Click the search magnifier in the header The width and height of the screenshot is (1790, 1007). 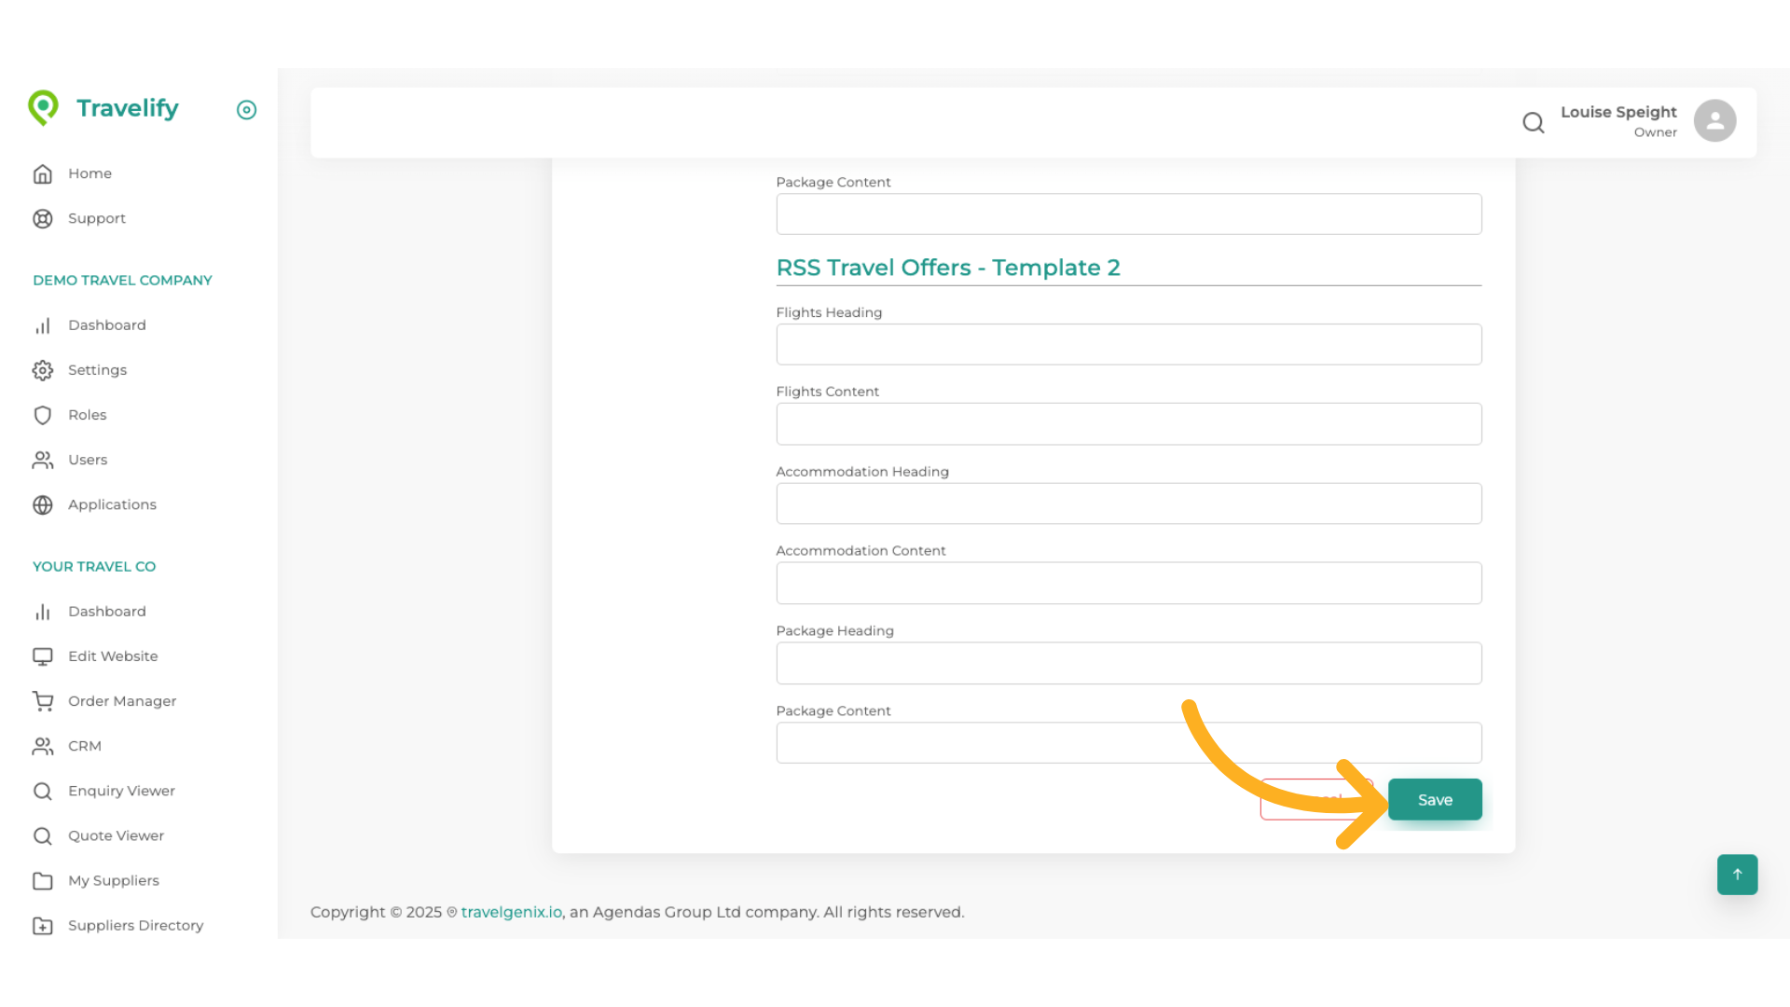1534,122
